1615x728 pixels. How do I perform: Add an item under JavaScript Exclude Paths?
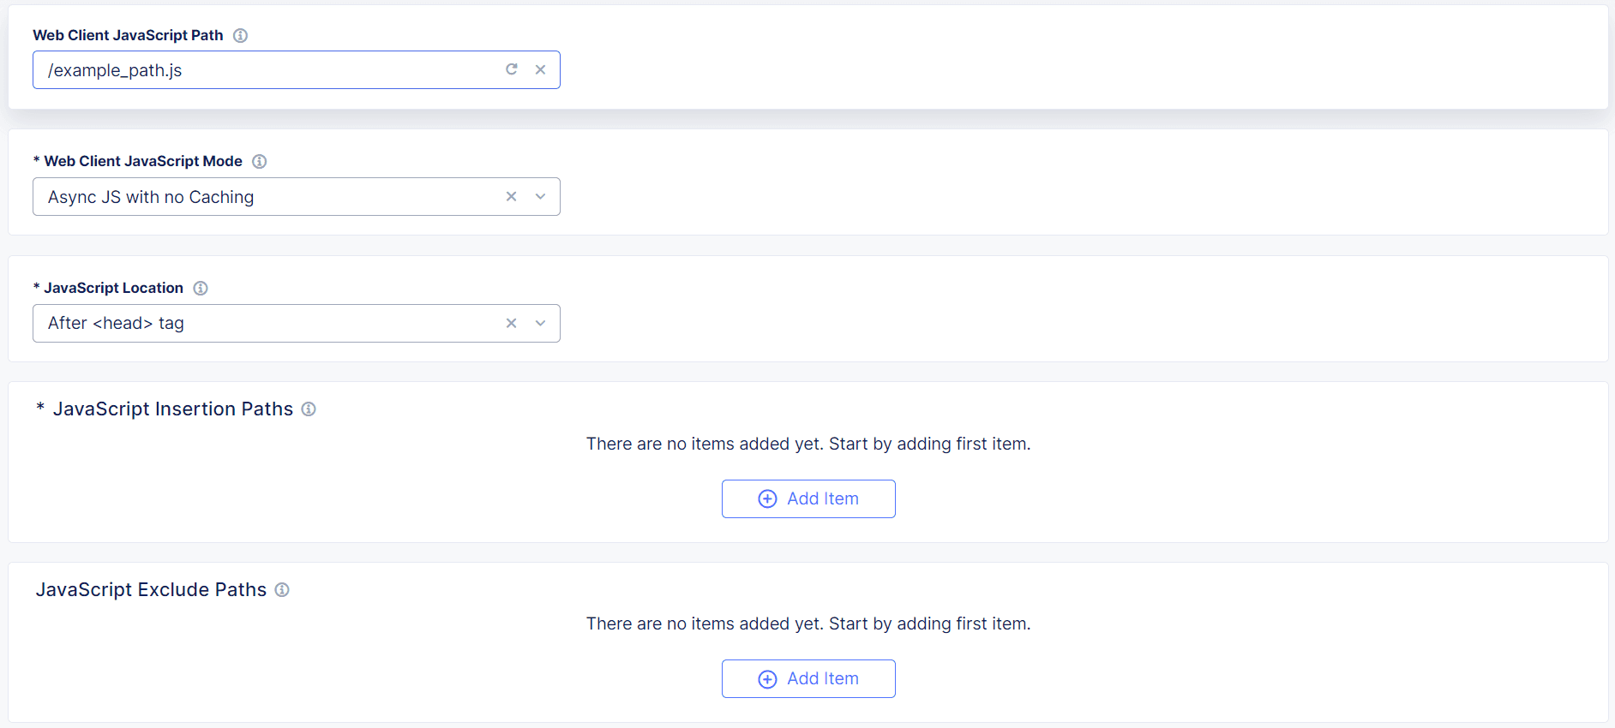click(808, 678)
